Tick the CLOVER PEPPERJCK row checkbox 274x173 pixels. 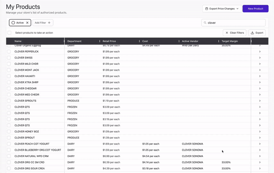pos(9,52)
